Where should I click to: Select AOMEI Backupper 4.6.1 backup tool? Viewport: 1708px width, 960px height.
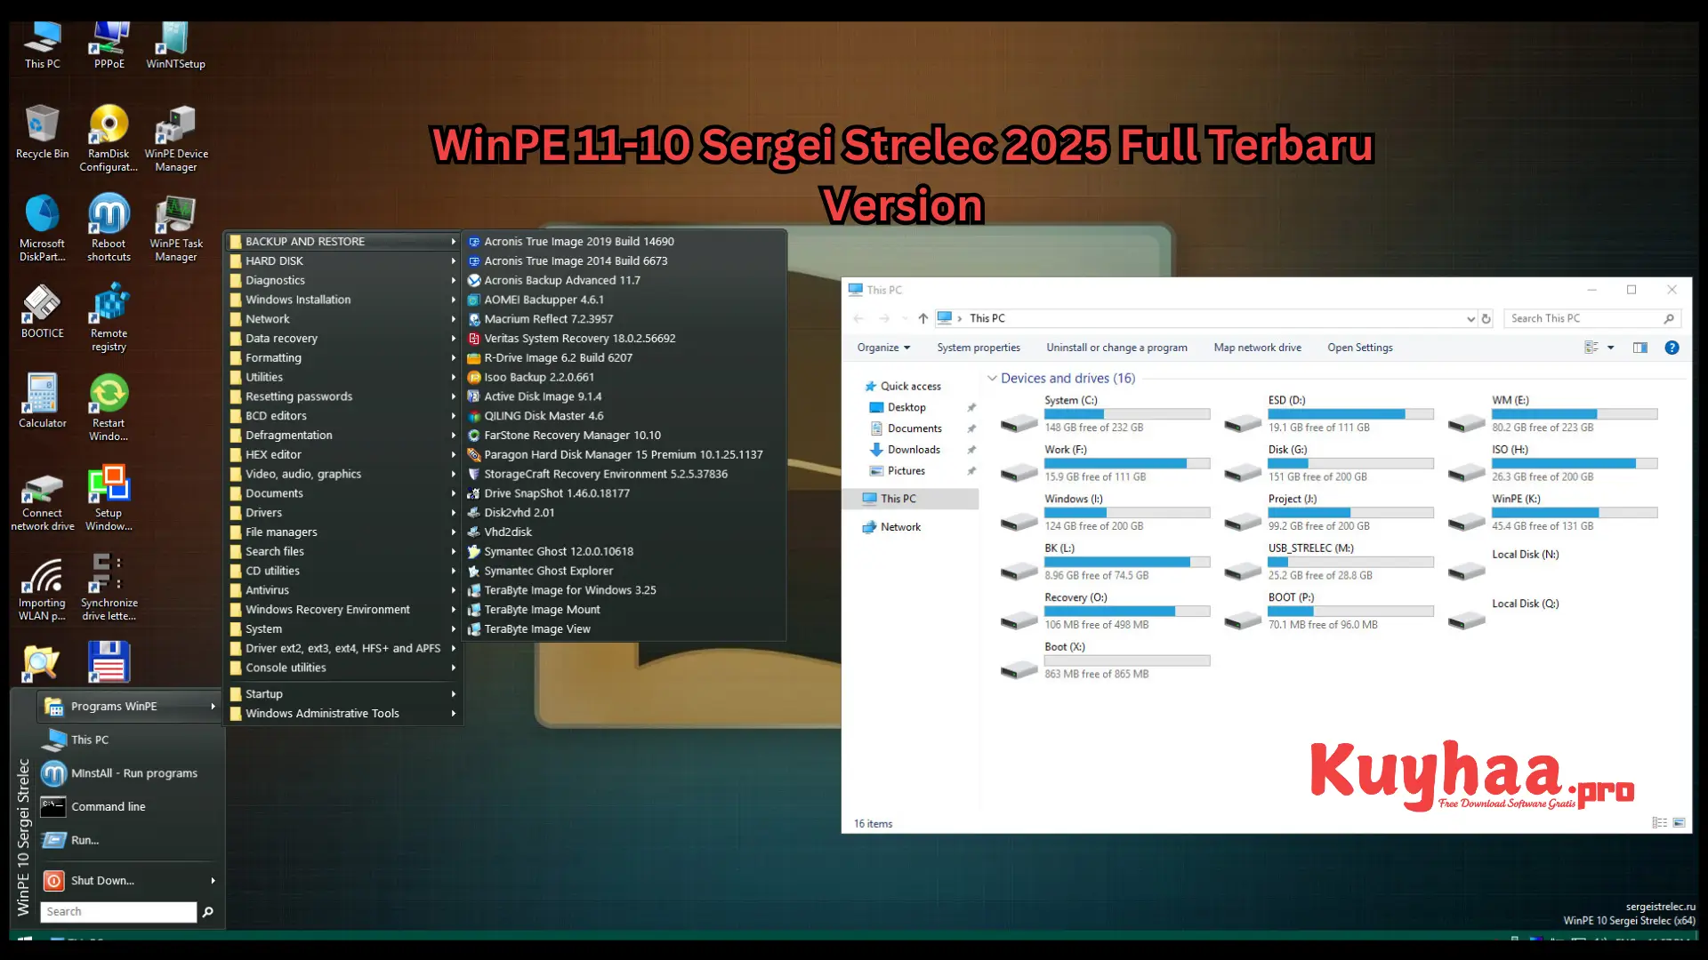pos(544,299)
